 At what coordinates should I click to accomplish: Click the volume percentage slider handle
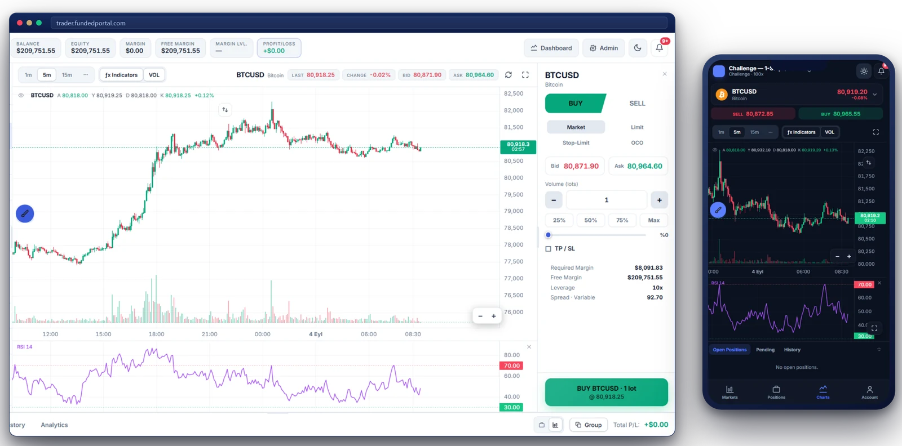pyautogui.click(x=548, y=235)
